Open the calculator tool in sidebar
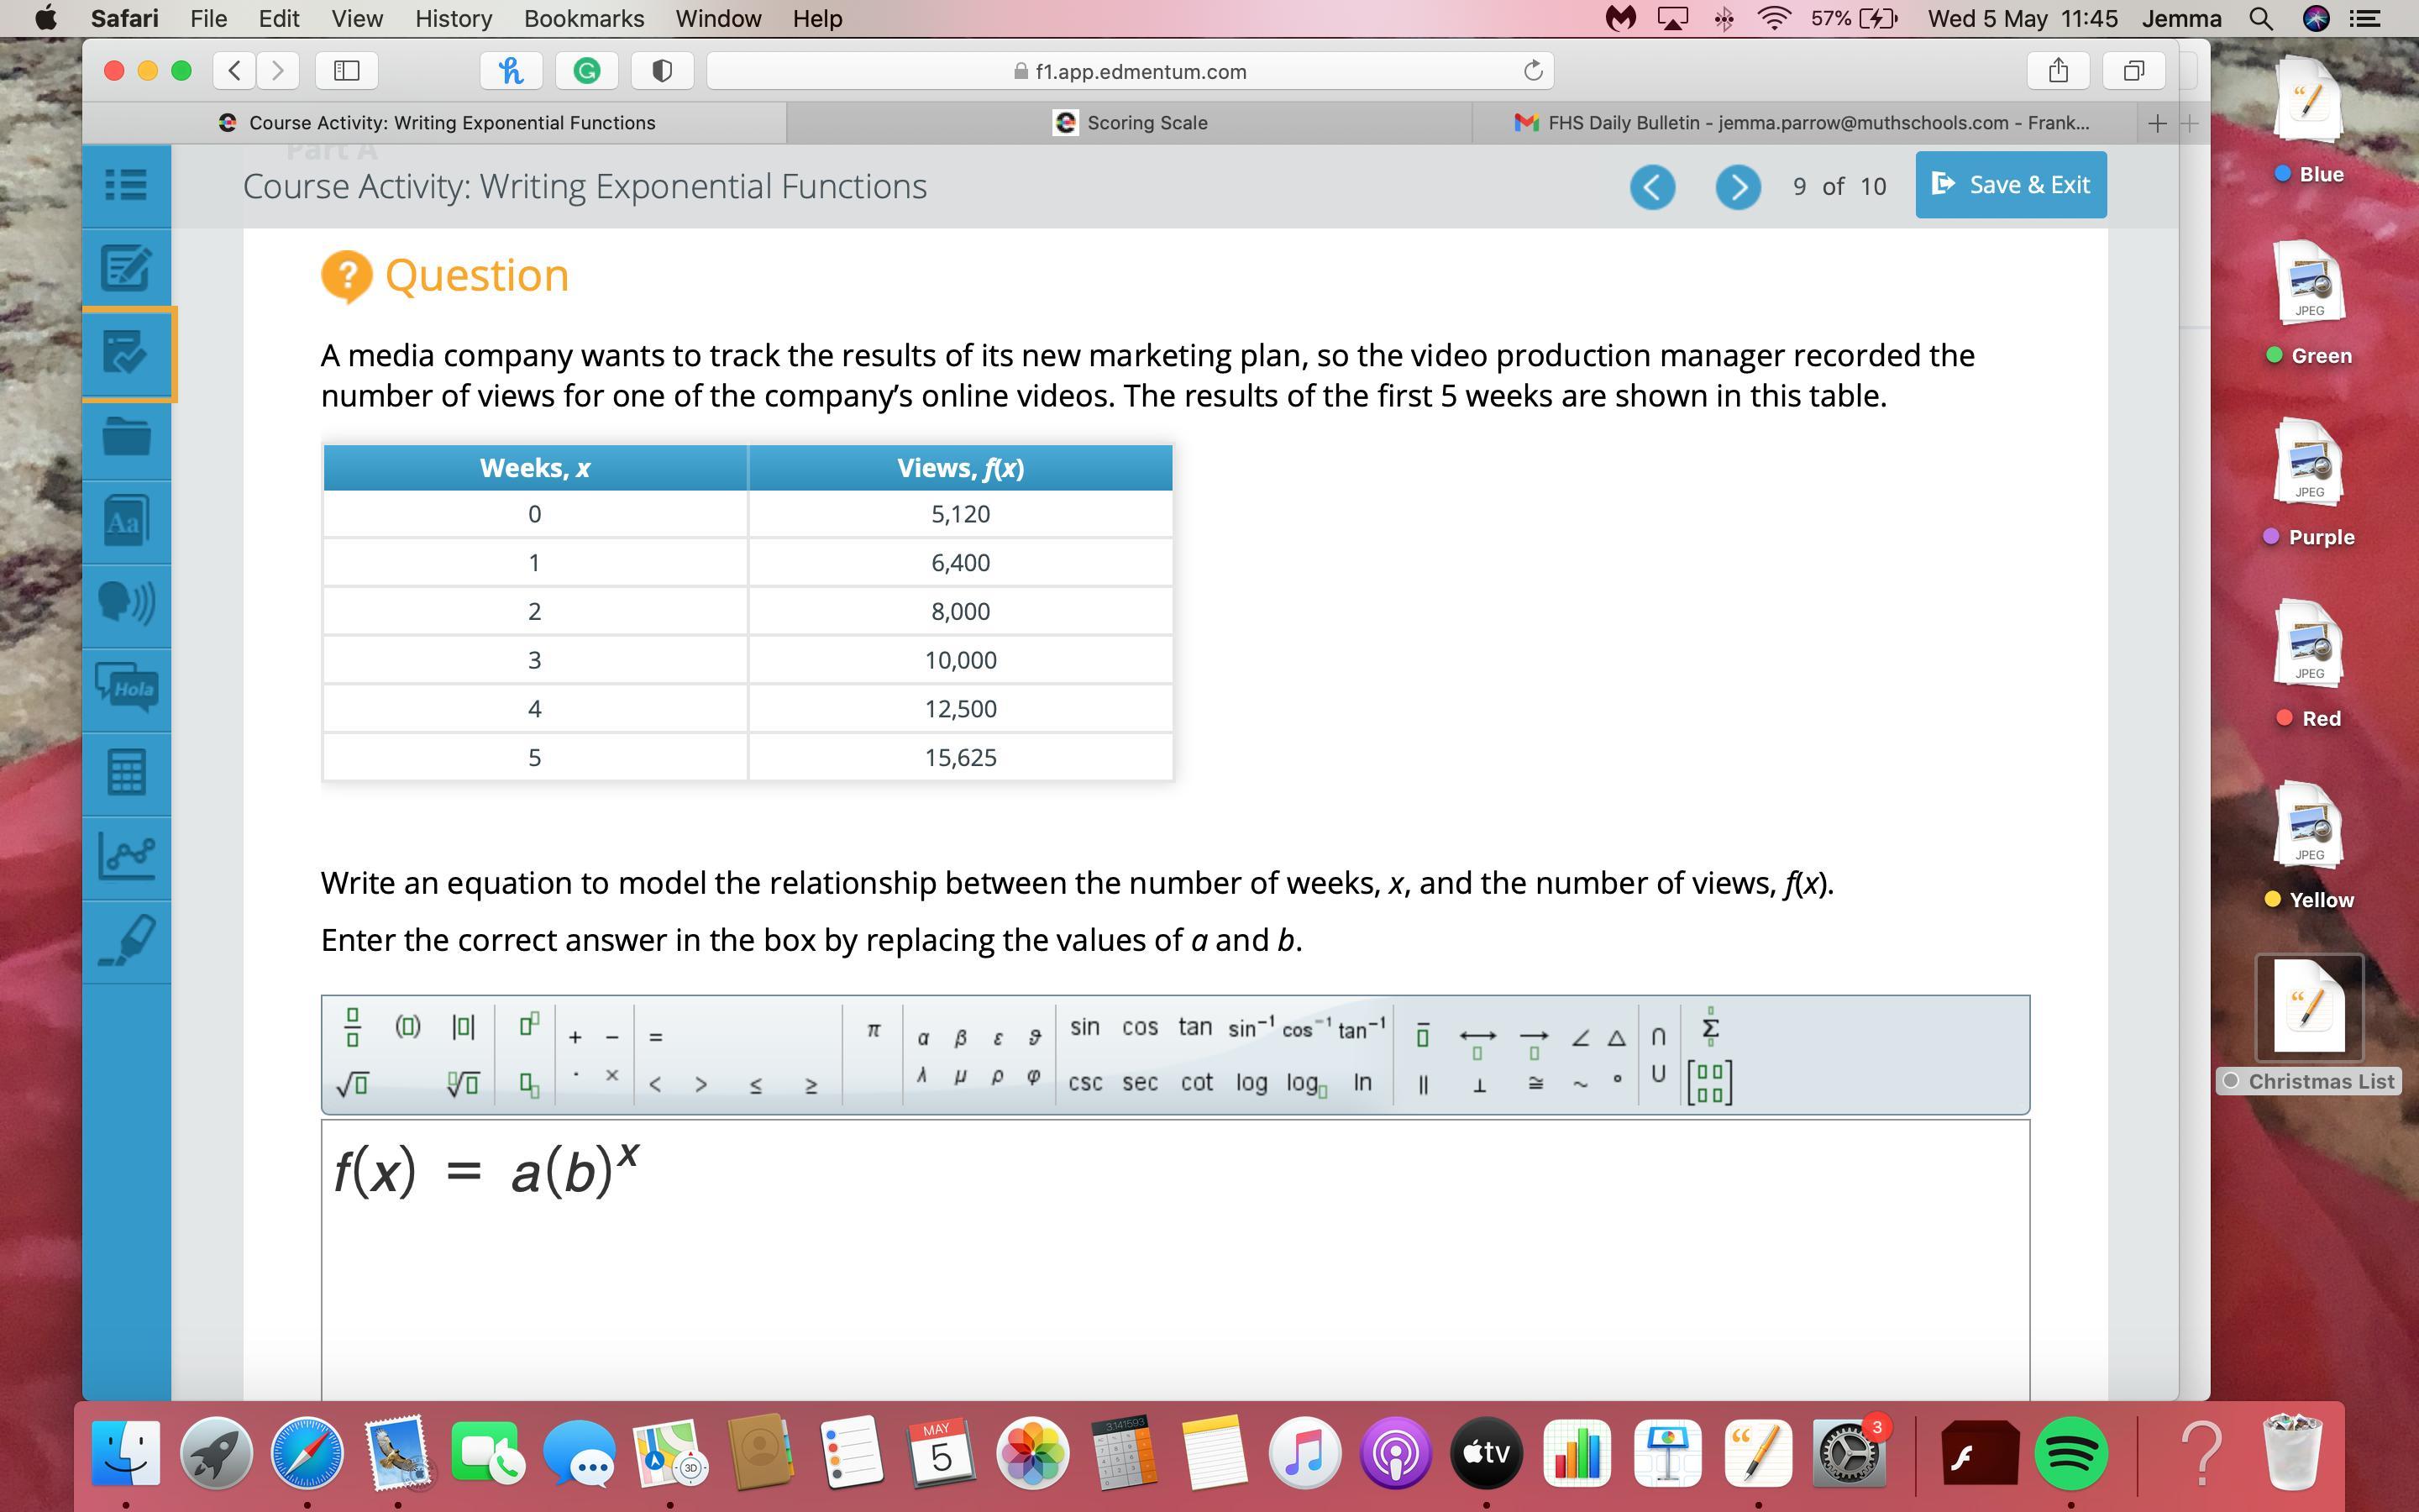 [x=126, y=772]
